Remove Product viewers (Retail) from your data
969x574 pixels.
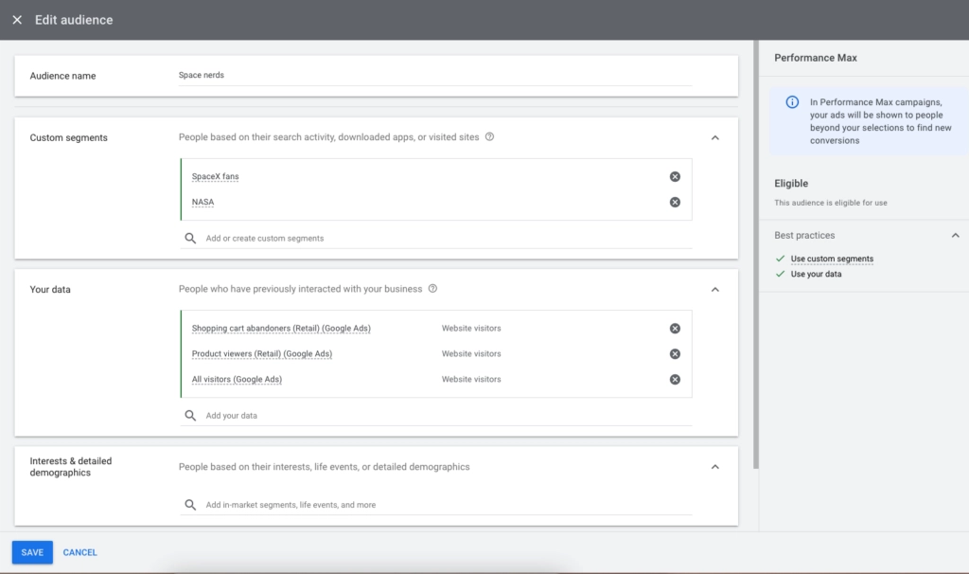pos(675,354)
